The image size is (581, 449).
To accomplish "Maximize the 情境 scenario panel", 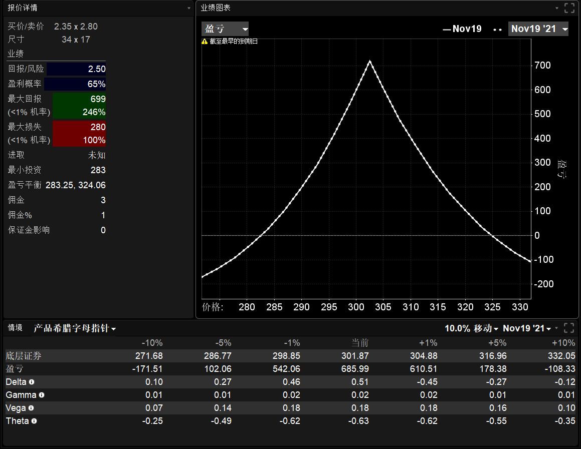I will (x=569, y=328).
